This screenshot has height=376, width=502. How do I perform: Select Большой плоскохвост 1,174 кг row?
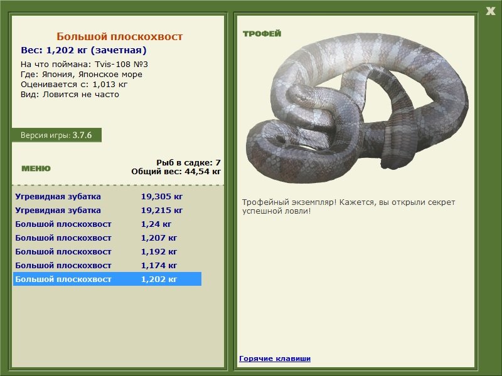coord(107,265)
